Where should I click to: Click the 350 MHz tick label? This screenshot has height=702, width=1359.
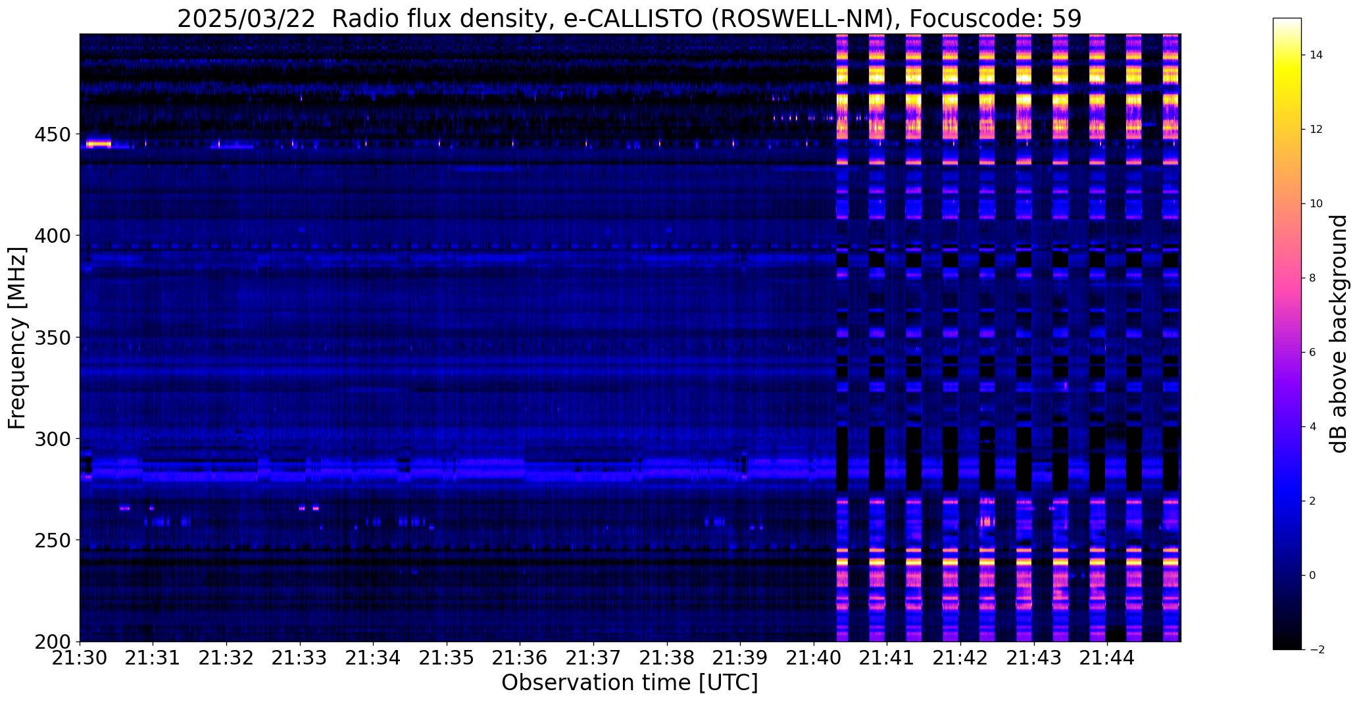pyautogui.click(x=51, y=338)
